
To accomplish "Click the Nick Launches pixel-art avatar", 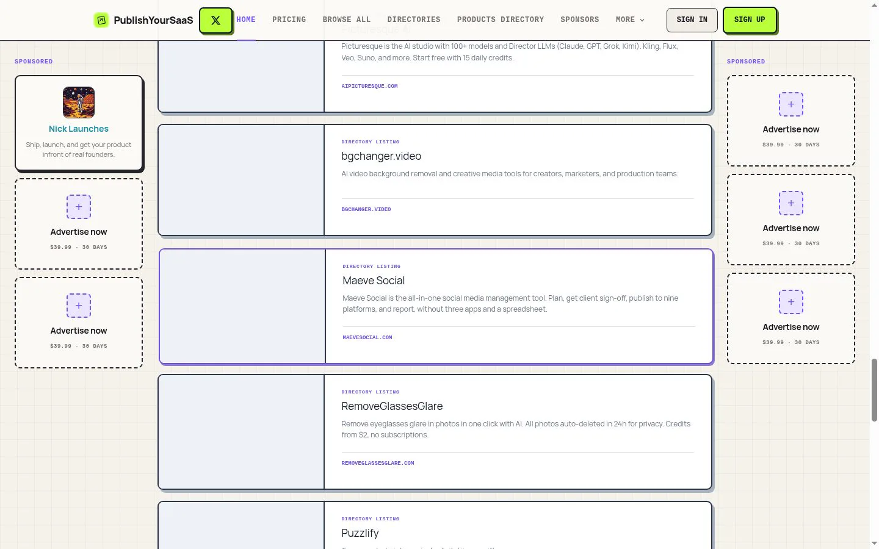I will pos(79,102).
